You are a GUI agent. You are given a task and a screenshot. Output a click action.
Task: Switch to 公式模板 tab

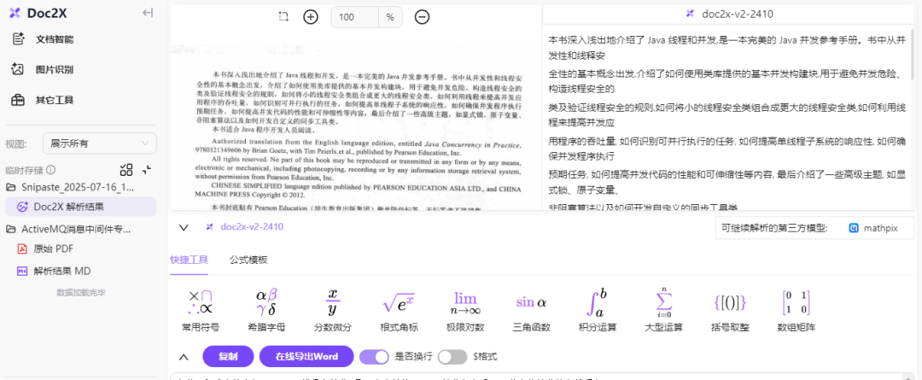tap(248, 260)
